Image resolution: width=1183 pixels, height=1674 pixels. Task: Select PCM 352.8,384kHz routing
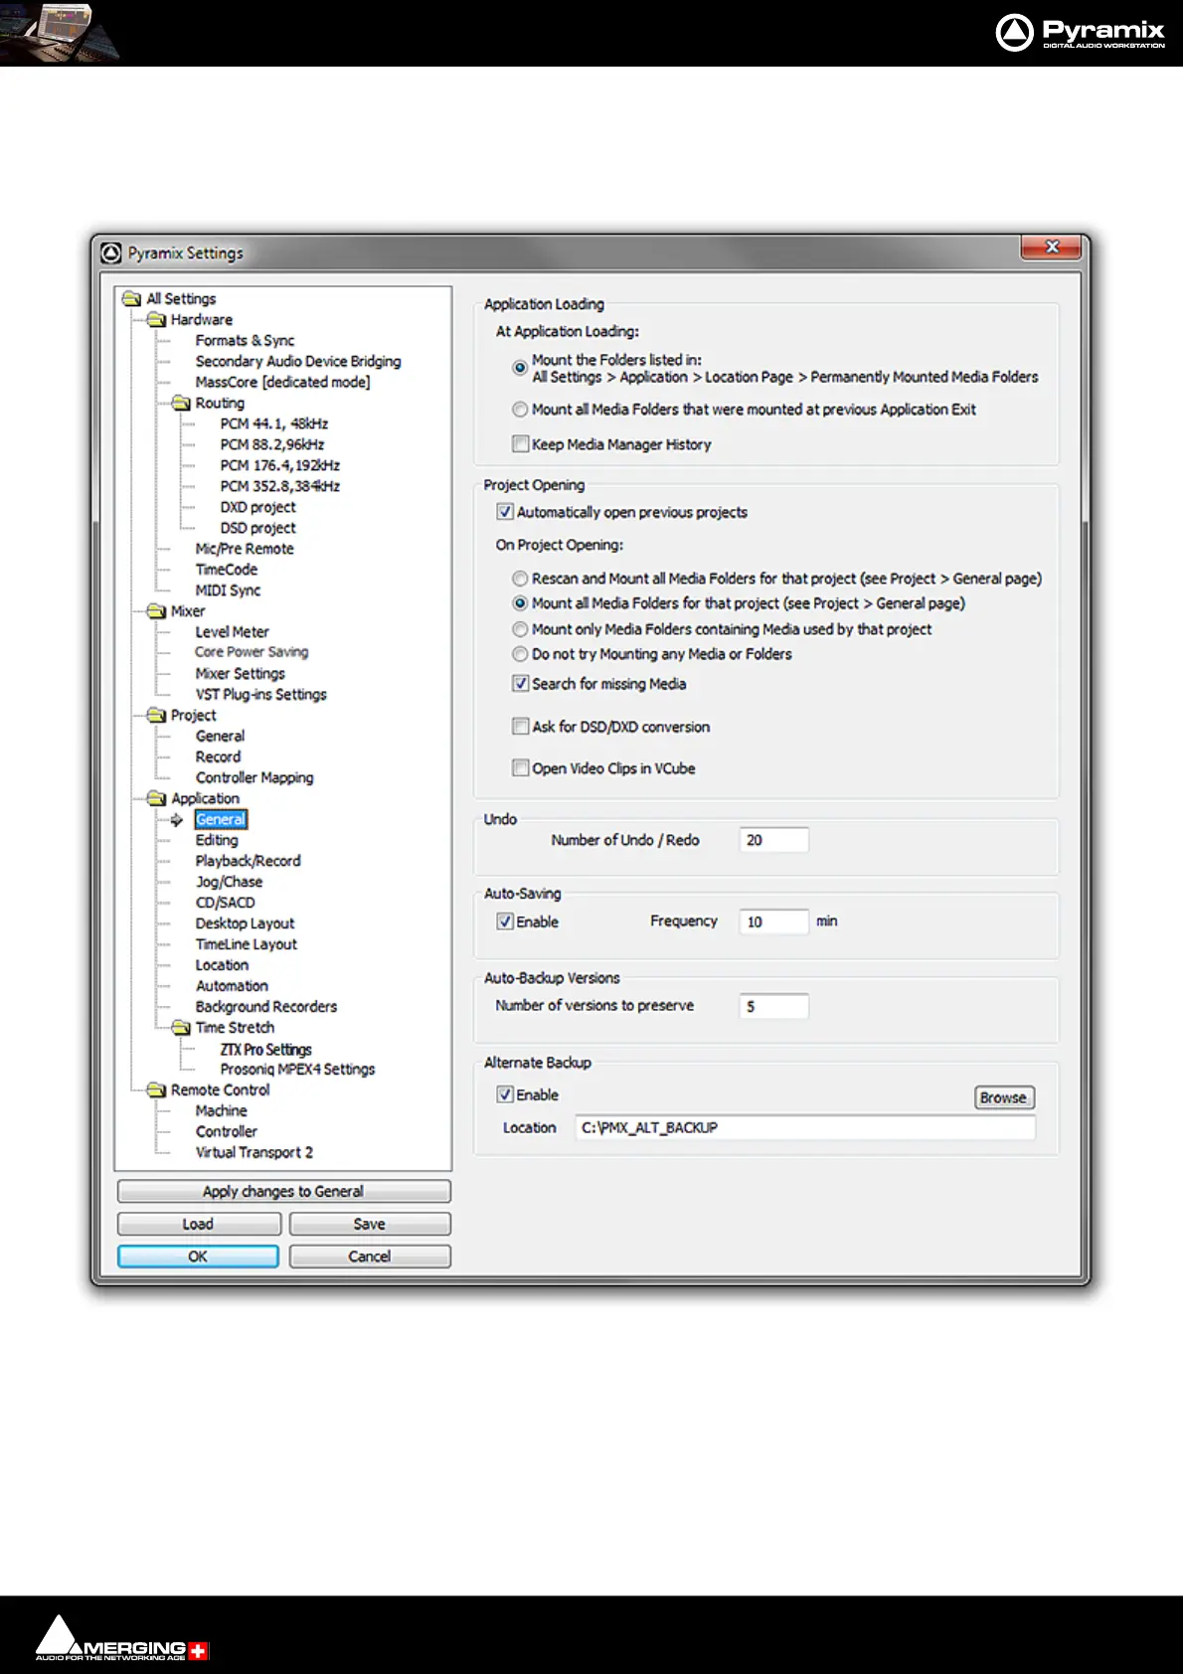coord(280,486)
